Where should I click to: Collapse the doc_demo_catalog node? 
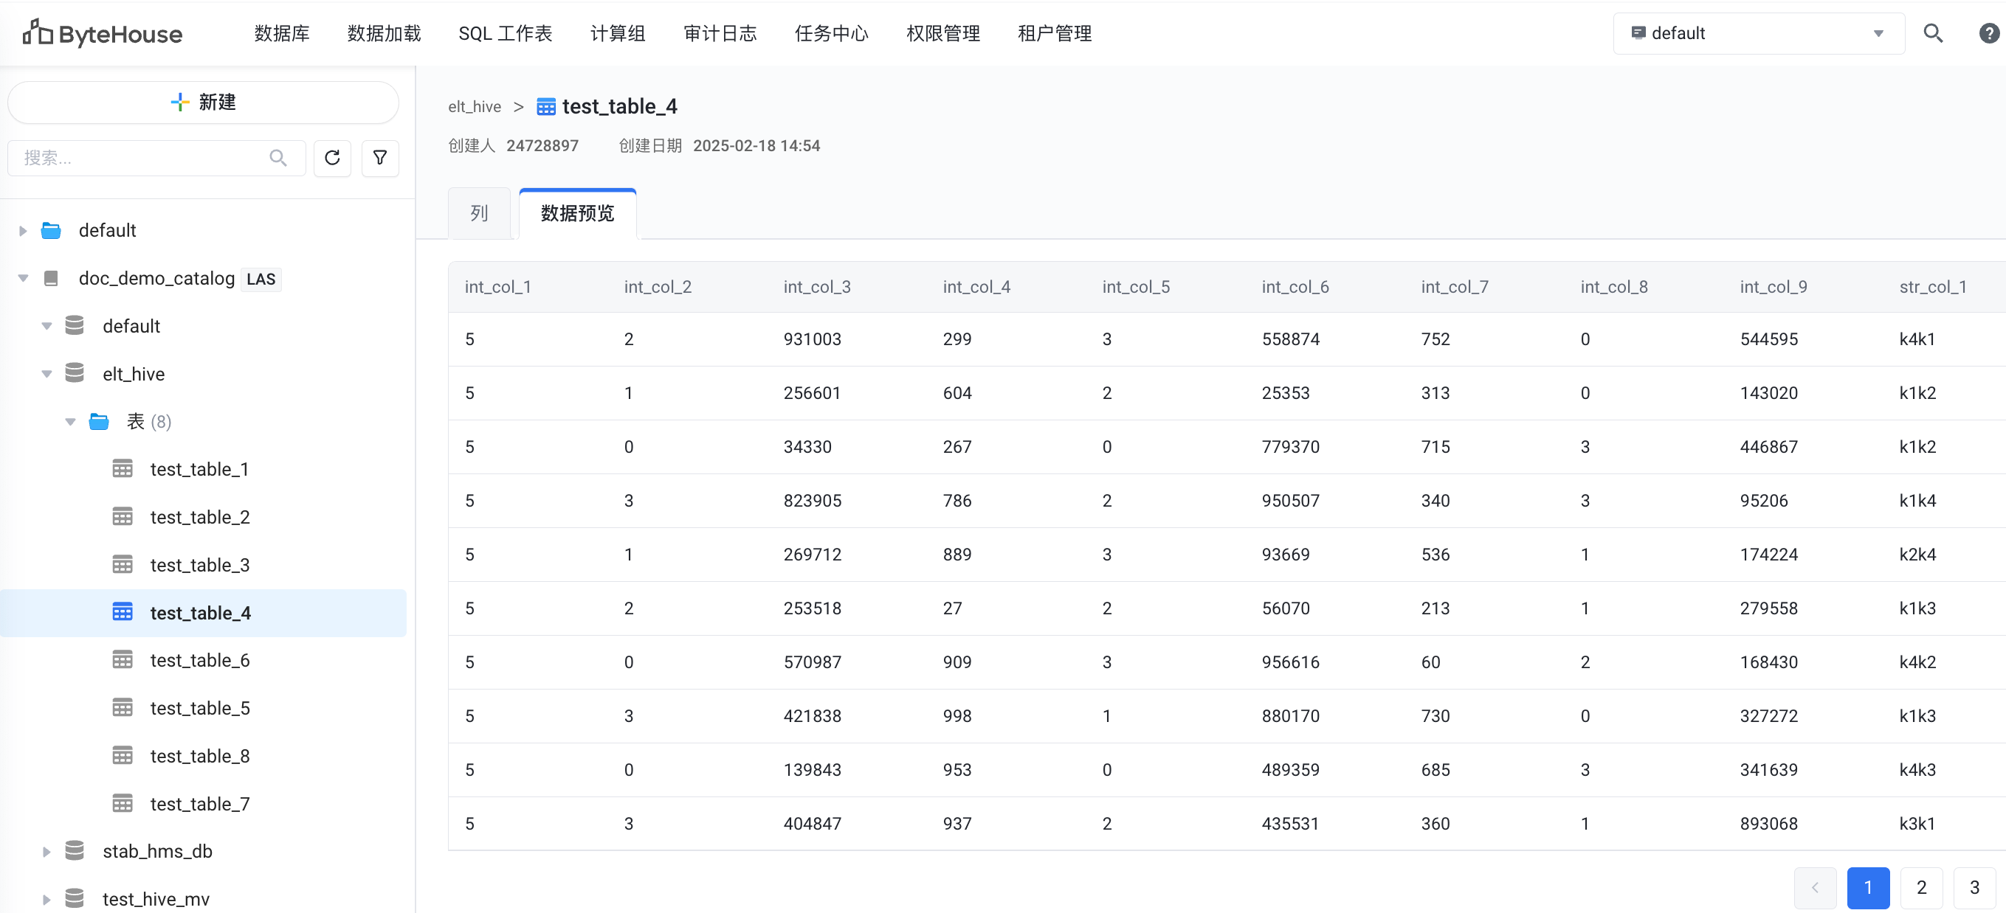(x=23, y=279)
